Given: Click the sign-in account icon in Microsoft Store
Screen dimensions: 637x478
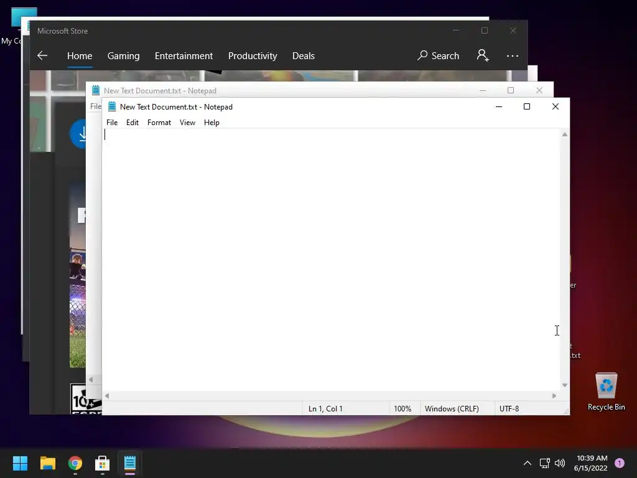Looking at the screenshot, I should 483,55.
